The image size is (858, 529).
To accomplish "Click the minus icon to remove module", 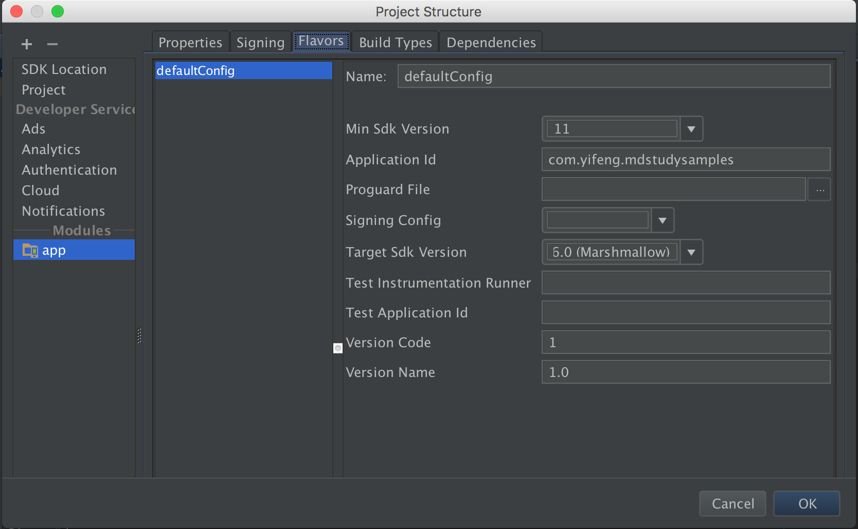I will tap(52, 44).
